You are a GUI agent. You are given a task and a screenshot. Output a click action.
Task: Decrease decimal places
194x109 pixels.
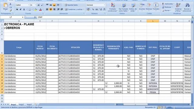click(x=104, y=9)
